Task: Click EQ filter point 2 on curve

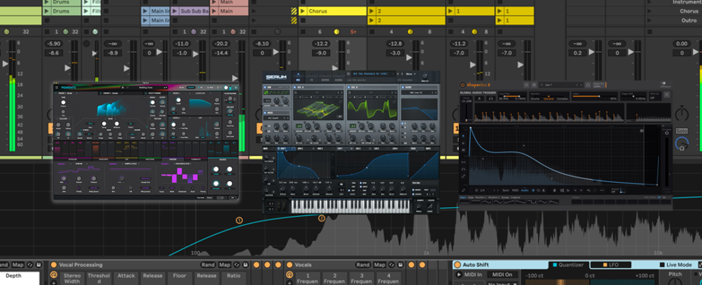Action: pyautogui.click(x=321, y=218)
